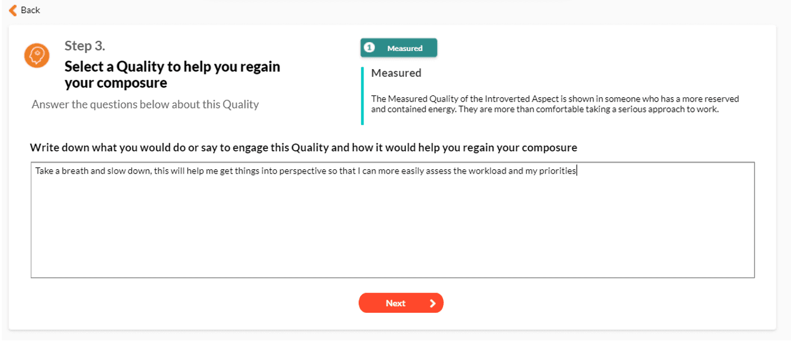The height and width of the screenshot is (341, 791).
Task: Click the Measured Quality description paragraph
Action: pos(554,104)
